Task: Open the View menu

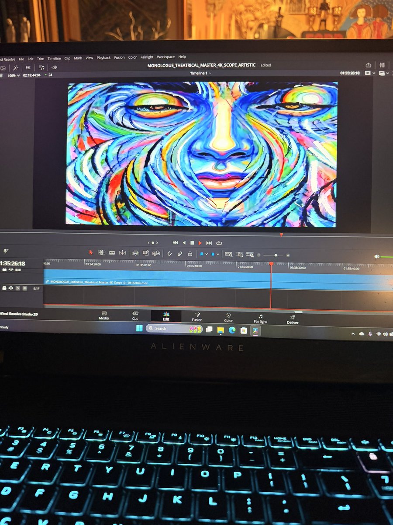Action: [x=89, y=58]
